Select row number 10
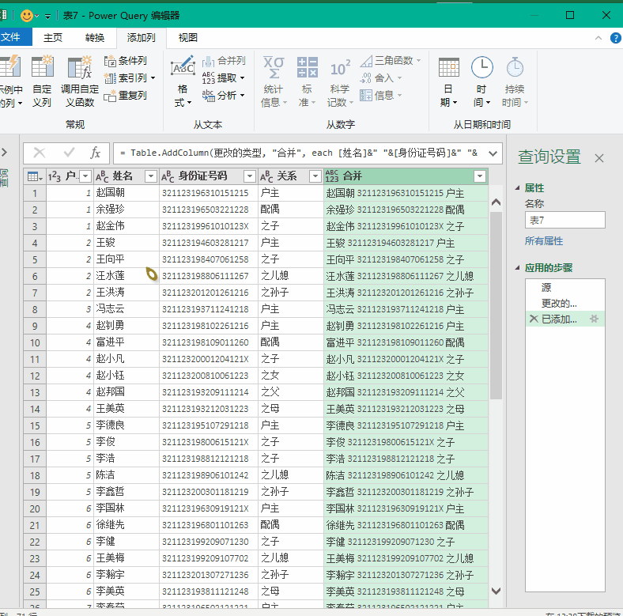Screen dimensions: 623x616 click(35, 342)
